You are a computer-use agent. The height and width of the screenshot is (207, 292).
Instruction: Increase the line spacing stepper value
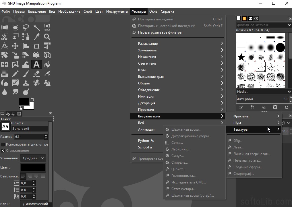click(34, 188)
